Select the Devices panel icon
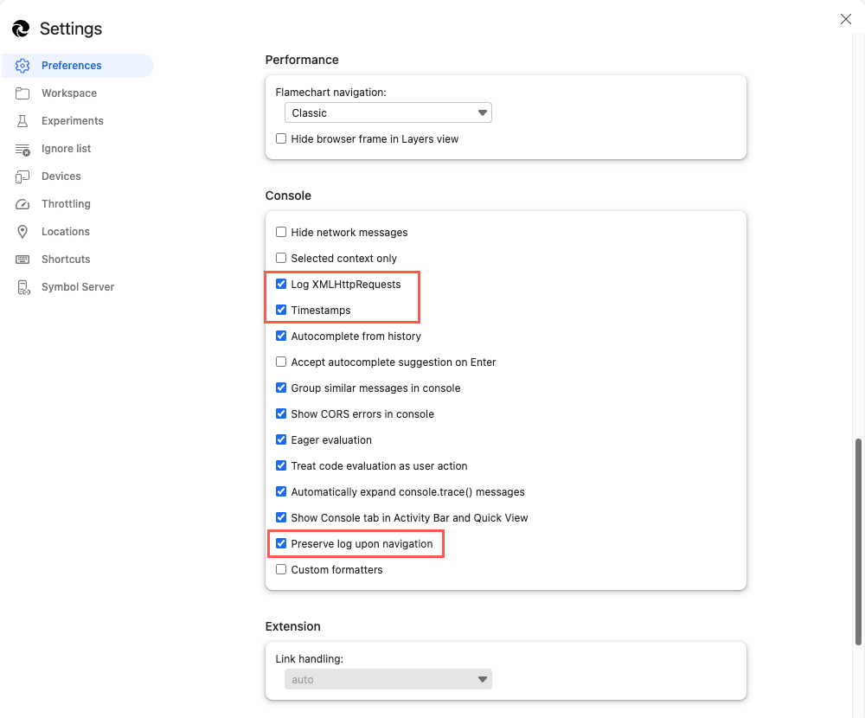Viewport: 865px width, 718px height. 22,176
